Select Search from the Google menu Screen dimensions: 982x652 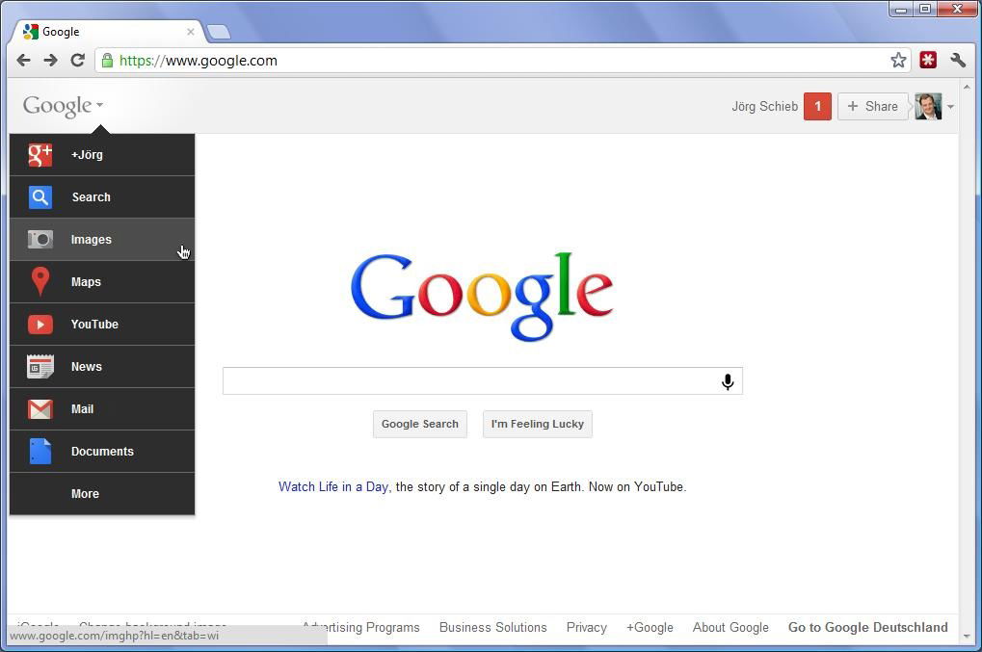point(102,197)
